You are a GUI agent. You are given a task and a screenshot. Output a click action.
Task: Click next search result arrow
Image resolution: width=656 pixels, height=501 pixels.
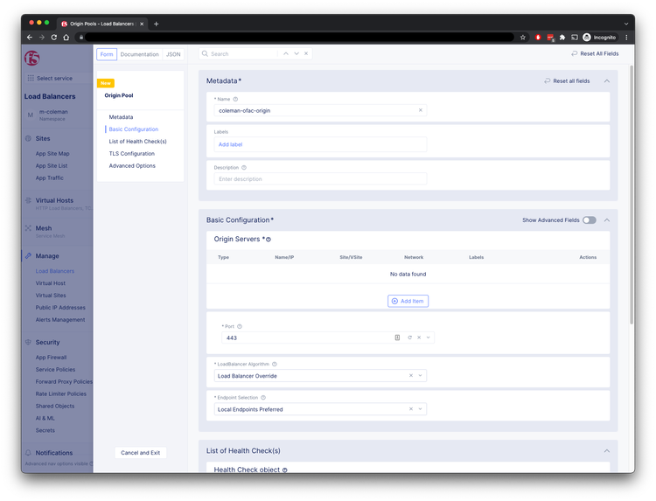[297, 54]
